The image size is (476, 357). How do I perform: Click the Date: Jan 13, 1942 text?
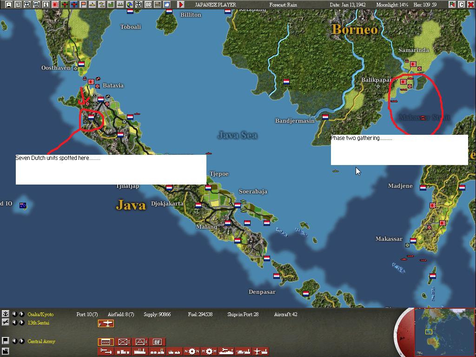[x=348, y=5]
